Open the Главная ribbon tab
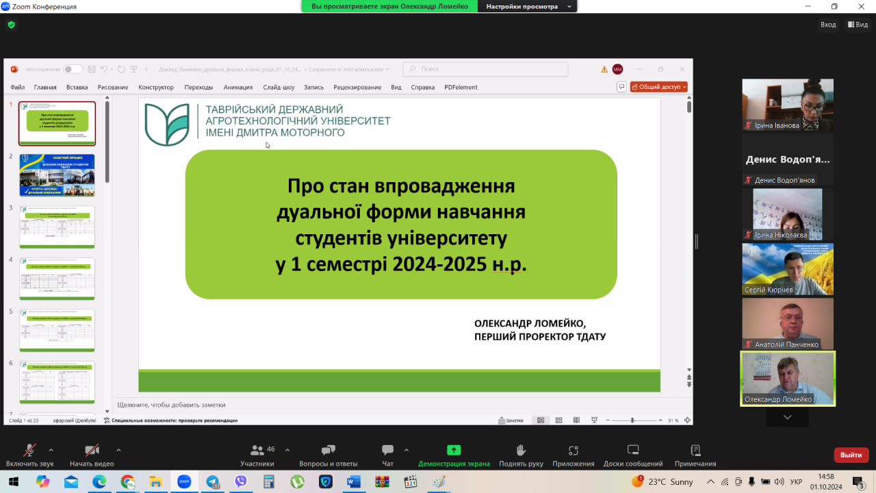This screenshot has width=876, height=493. [x=45, y=87]
